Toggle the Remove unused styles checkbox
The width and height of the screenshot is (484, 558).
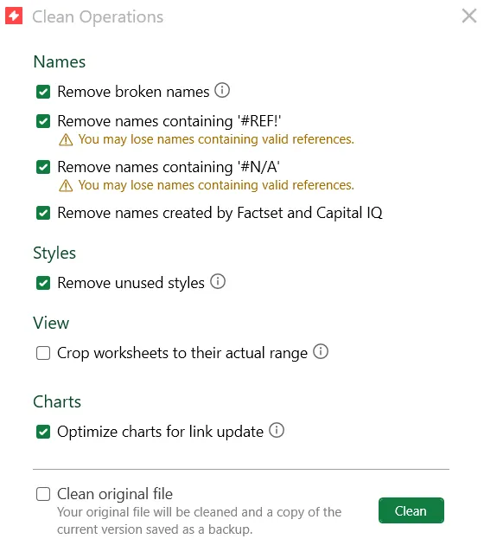pyautogui.click(x=43, y=283)
